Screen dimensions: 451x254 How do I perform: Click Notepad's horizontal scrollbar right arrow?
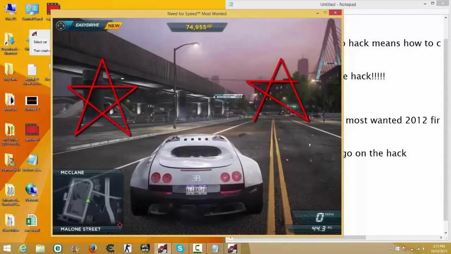point(441,237)
